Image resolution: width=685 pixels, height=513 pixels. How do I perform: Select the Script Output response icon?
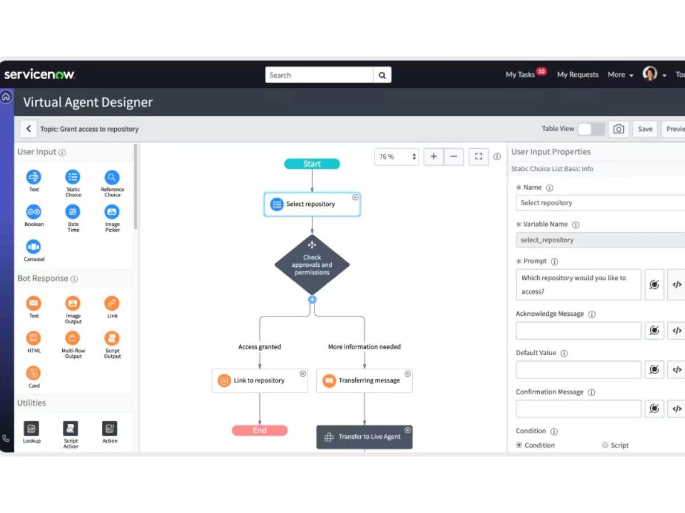[x=112, y=338]
